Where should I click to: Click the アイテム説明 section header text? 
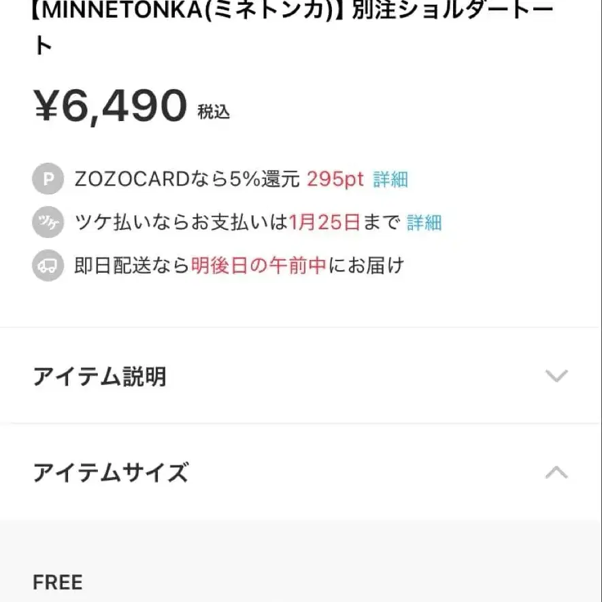pyautogui.click(x=99, y=375)
